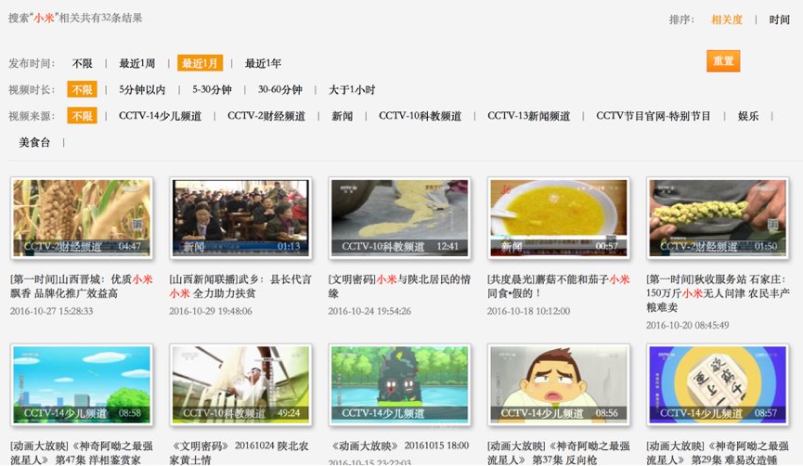This screenshot has width=803, height=466.
Task: Filter source to CCTV-13新闻频道
Action: click(x=528, y=116)
